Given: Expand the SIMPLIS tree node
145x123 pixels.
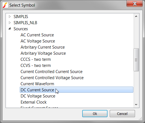Looking at the screenshot, I should pyautogui.click(x=10, y=17).
